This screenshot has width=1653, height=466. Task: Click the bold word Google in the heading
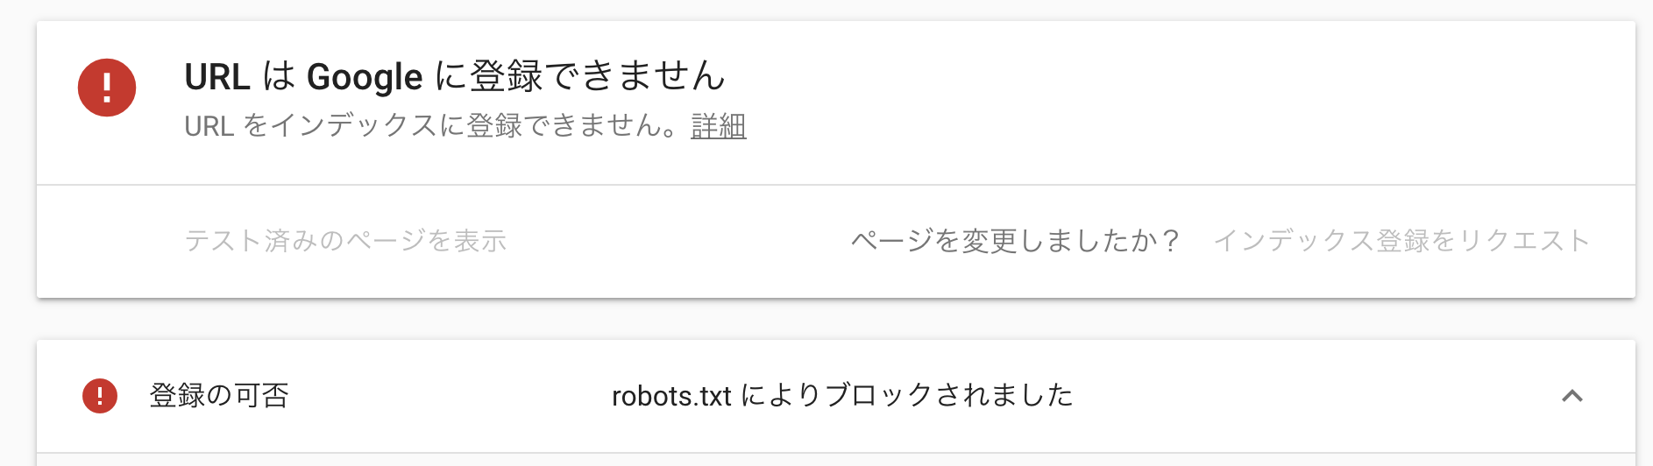point(365,77)
